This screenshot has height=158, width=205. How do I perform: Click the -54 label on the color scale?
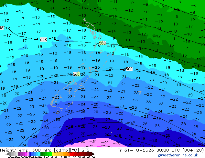point(10,157)
